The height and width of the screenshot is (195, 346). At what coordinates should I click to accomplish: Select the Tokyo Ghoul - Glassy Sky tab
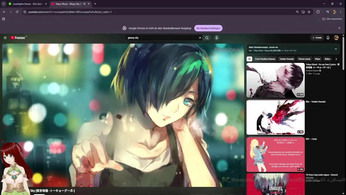tap(71, 4)
